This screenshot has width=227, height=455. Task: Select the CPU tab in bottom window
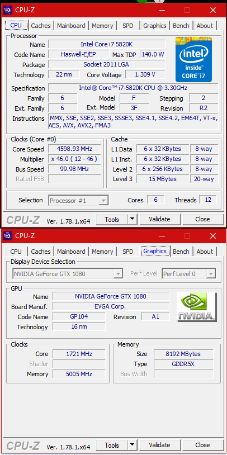[x=16, y=252]
